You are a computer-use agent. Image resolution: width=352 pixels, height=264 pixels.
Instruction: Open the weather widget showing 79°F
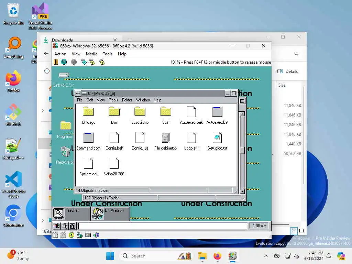(x=19, y=256)
